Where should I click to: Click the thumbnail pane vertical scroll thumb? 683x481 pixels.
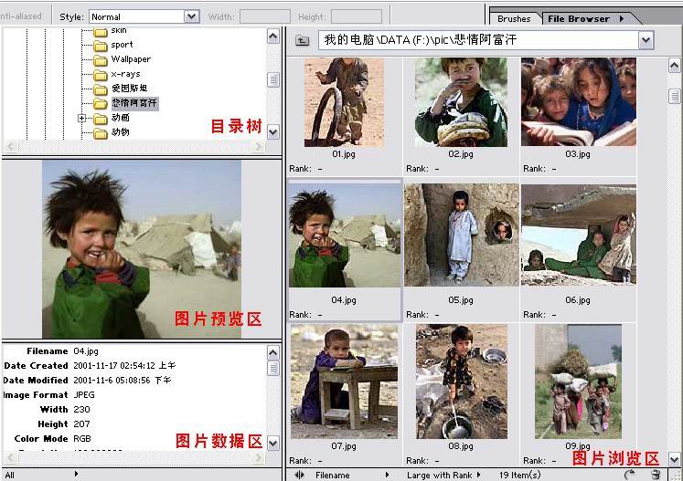[x=674, y=96]
